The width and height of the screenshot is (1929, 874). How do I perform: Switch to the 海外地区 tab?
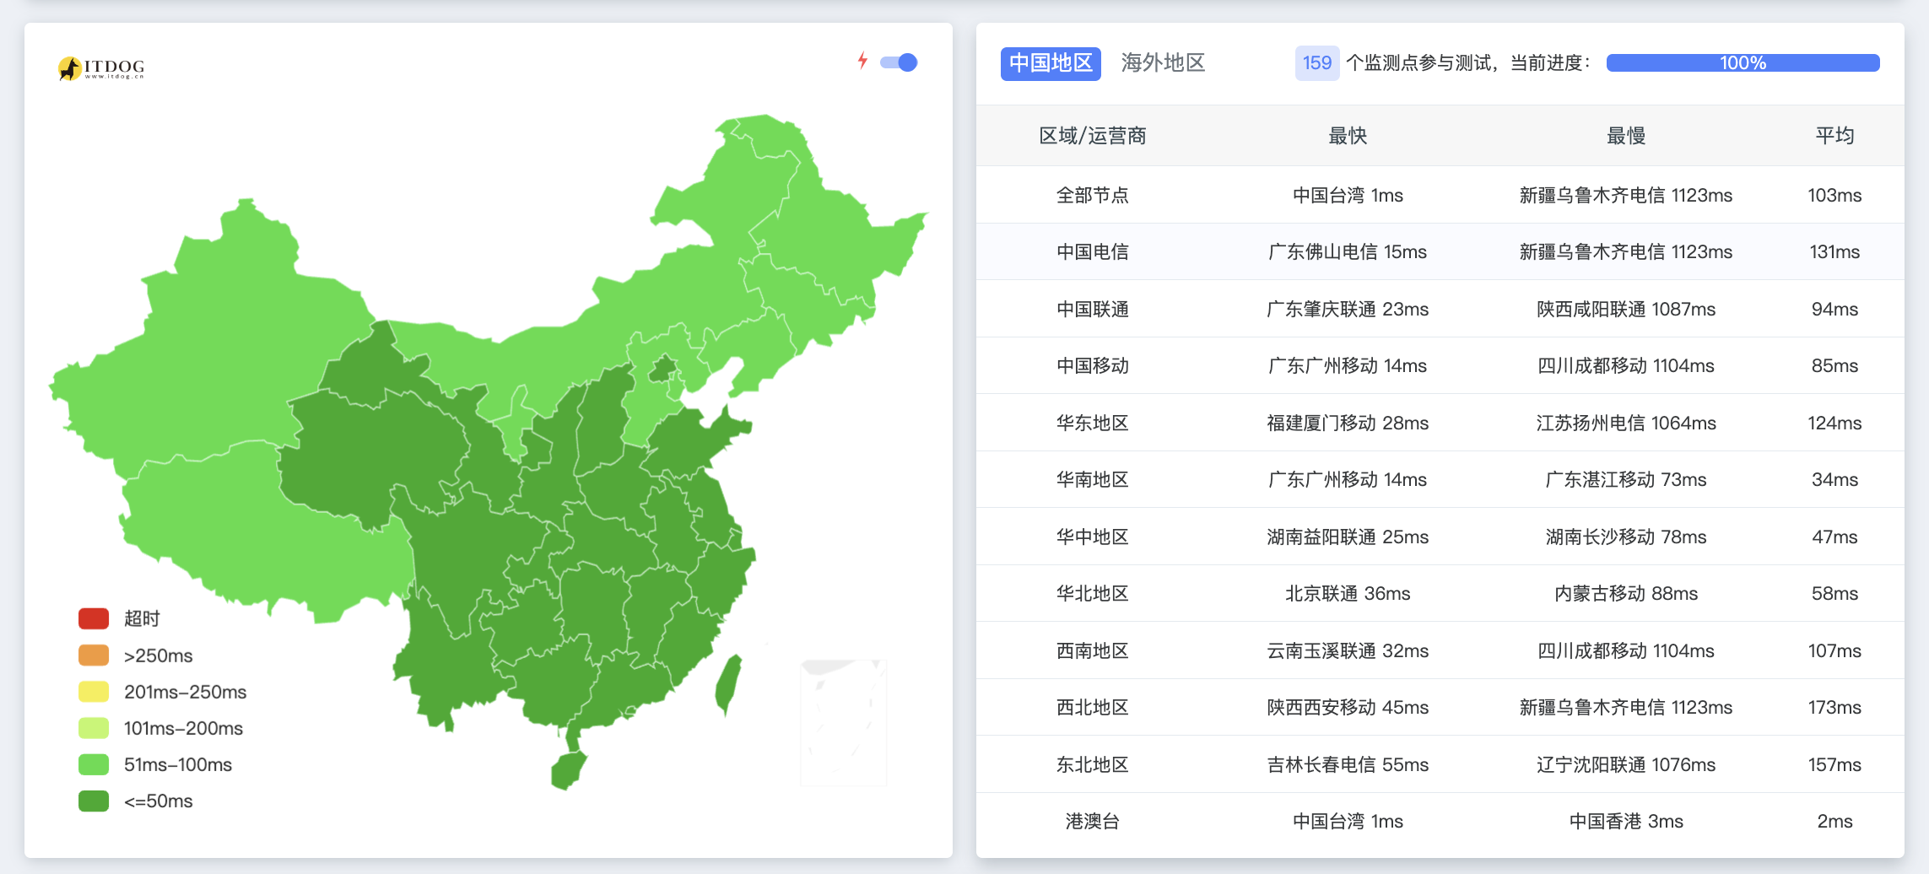click(1163, 63)
